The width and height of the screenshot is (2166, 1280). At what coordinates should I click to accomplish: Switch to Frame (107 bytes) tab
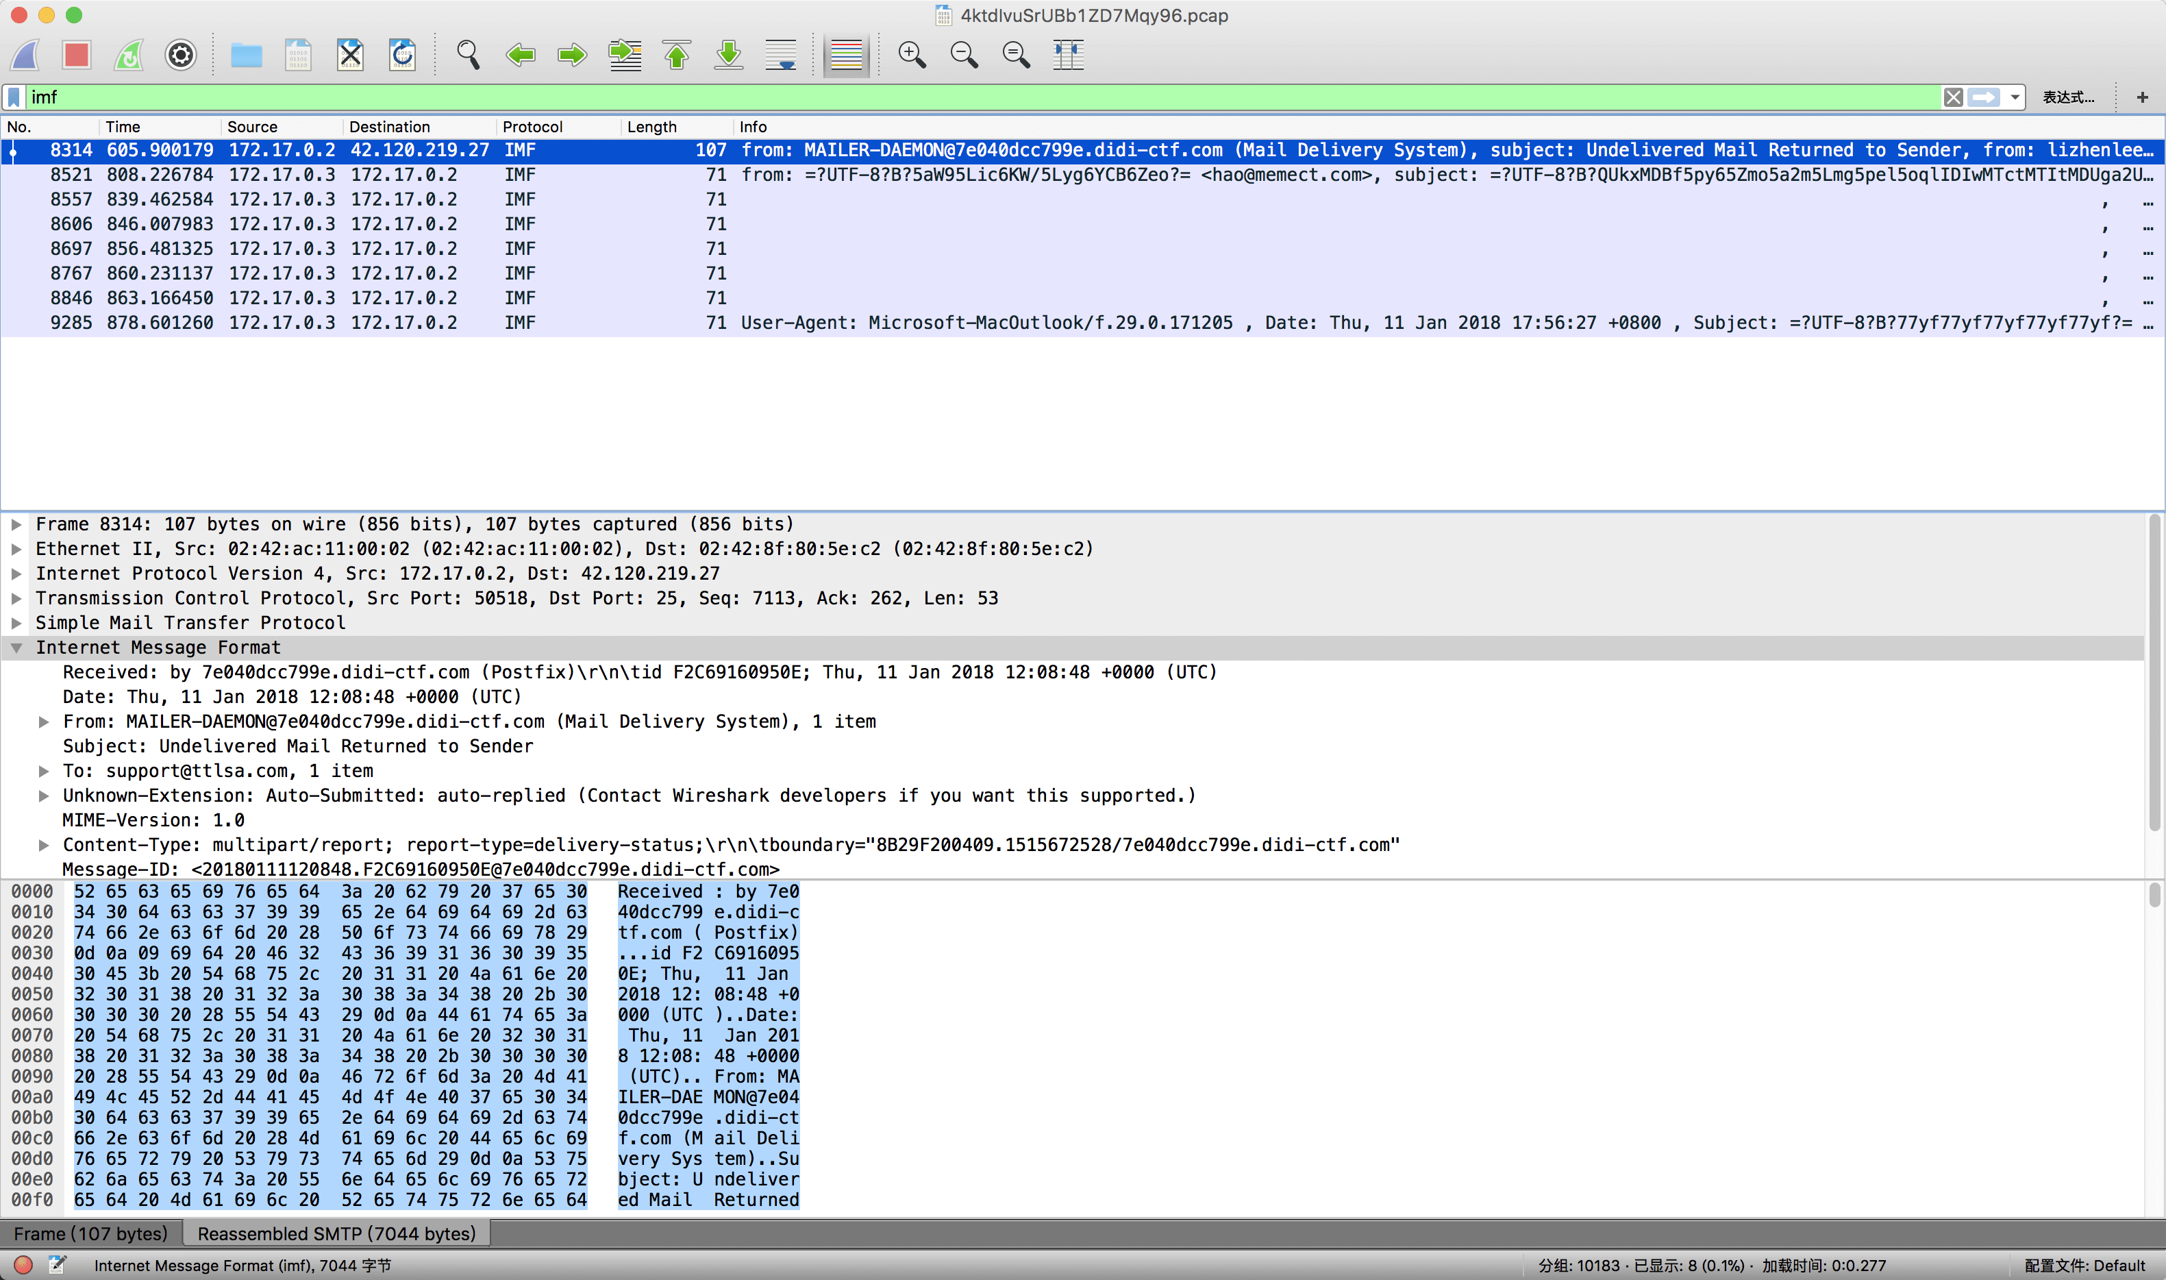coord(90,1233)
